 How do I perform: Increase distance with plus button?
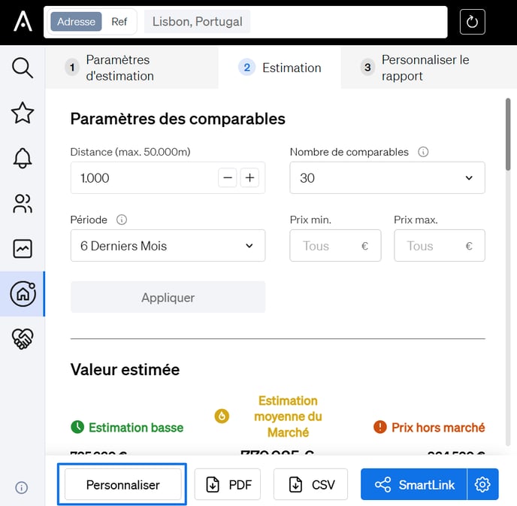pyautogui.click(x=249, y=178)
